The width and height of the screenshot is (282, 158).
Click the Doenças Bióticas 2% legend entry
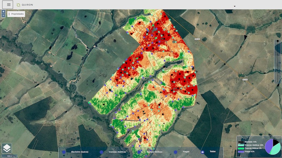pyautogui.click(x=250, y=148)
